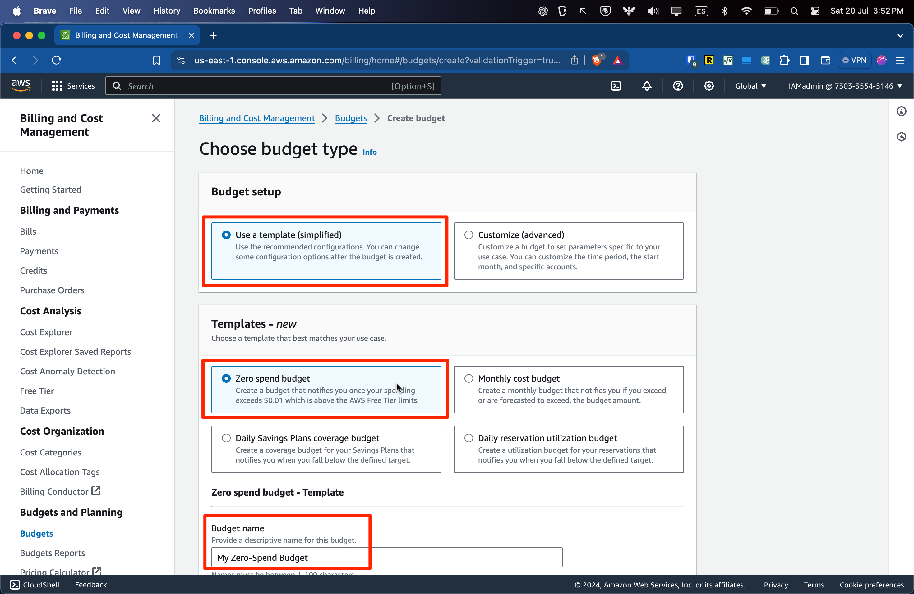Image resolution: width=914 pixels, height=594 pixels.
Task: Open the settings gear in AWS header
Action: click(709, 86)
